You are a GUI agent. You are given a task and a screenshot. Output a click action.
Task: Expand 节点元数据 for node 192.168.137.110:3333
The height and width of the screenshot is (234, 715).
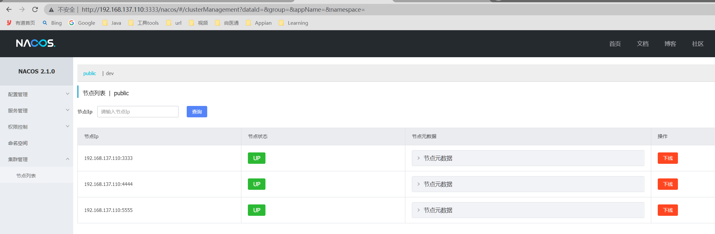tap(528, 158)
